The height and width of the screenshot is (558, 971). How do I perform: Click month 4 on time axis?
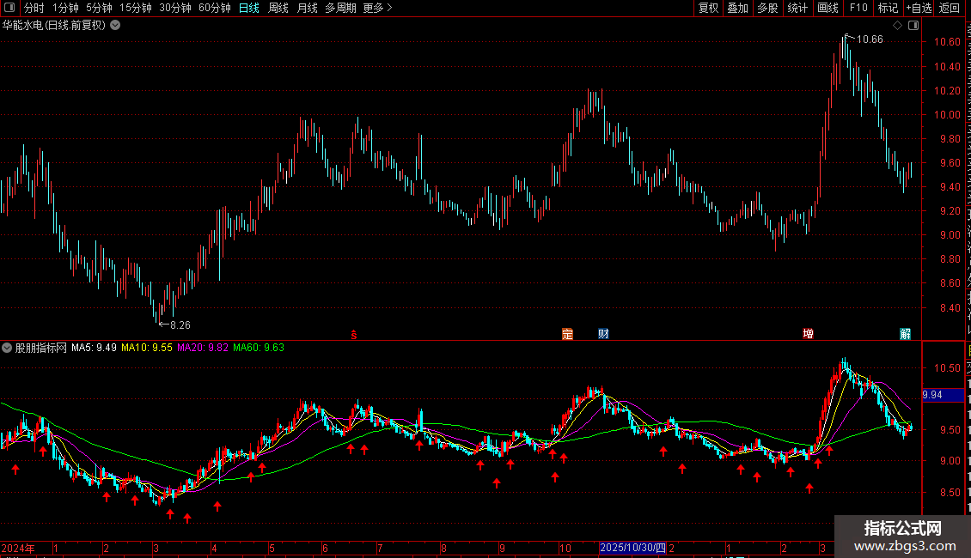click(214, 548)
